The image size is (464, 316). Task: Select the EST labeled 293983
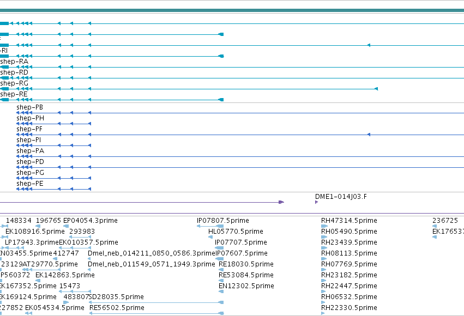coord(82,232)
